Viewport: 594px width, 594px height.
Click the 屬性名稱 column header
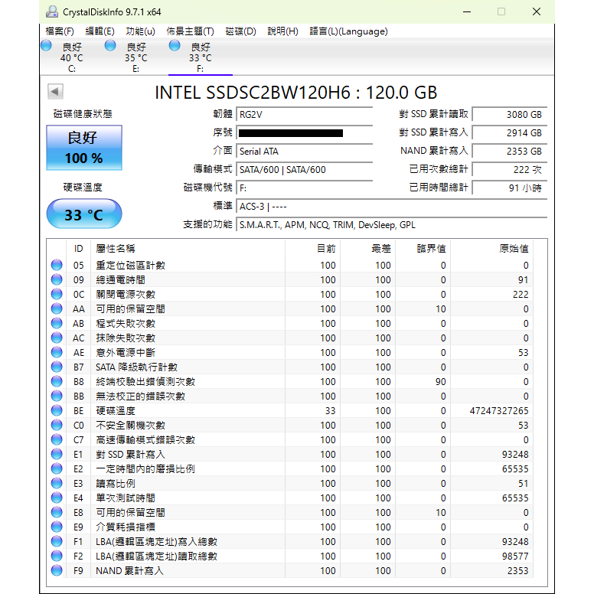click(x=188, y=249)
